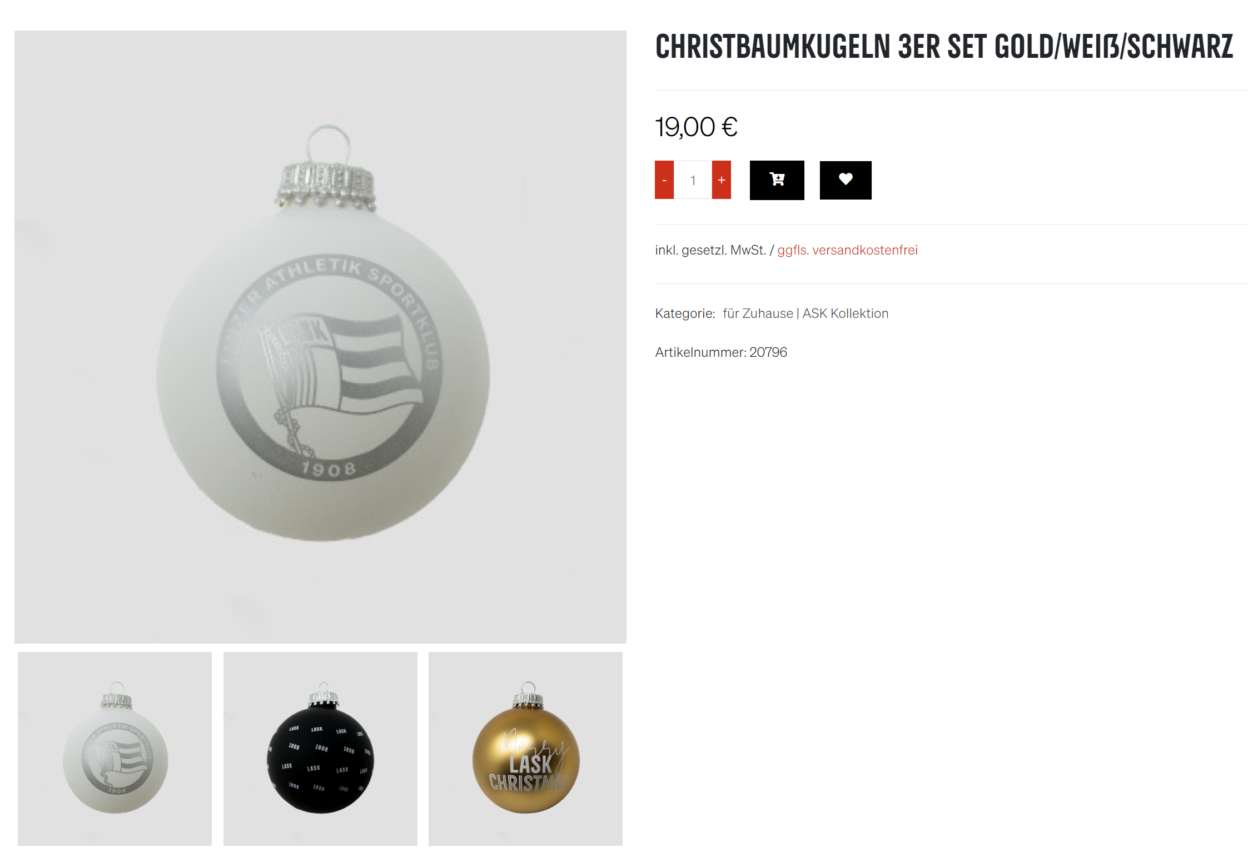Select the white ornament thumbnail
Image resolution: width=1248 pixels, height=852 pixels.
[x=115, y=749]
